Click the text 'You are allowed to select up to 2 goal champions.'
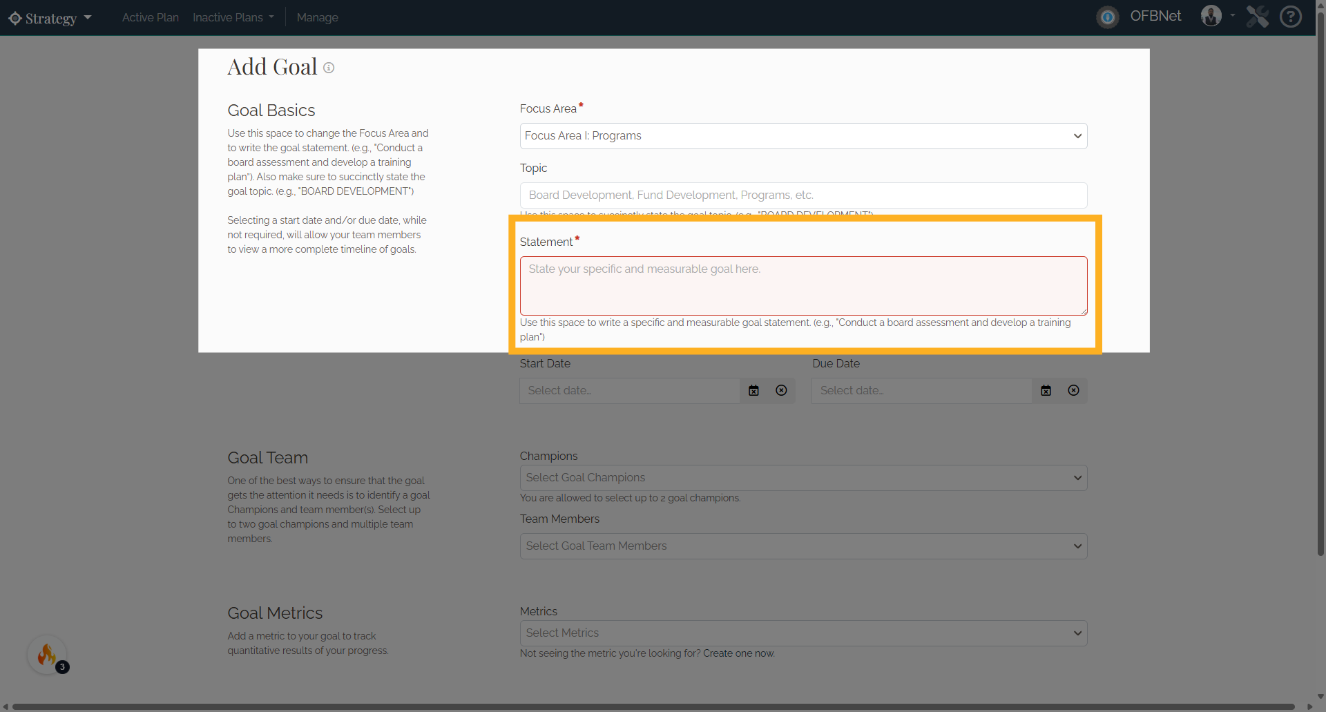Screen dimensions: 1326x712 [630, 498]
